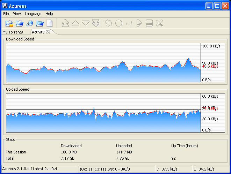Viewport: 231px width, 174px height.
Task: Click the Up Time (hours) header
Action: (185, 146)
